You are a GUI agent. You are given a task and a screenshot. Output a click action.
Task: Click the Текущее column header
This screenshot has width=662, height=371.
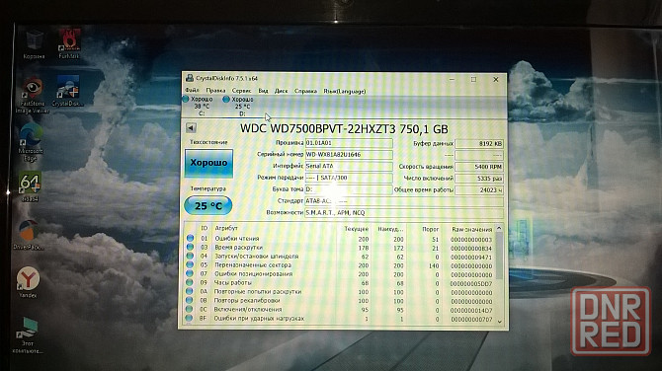(357, 229)
